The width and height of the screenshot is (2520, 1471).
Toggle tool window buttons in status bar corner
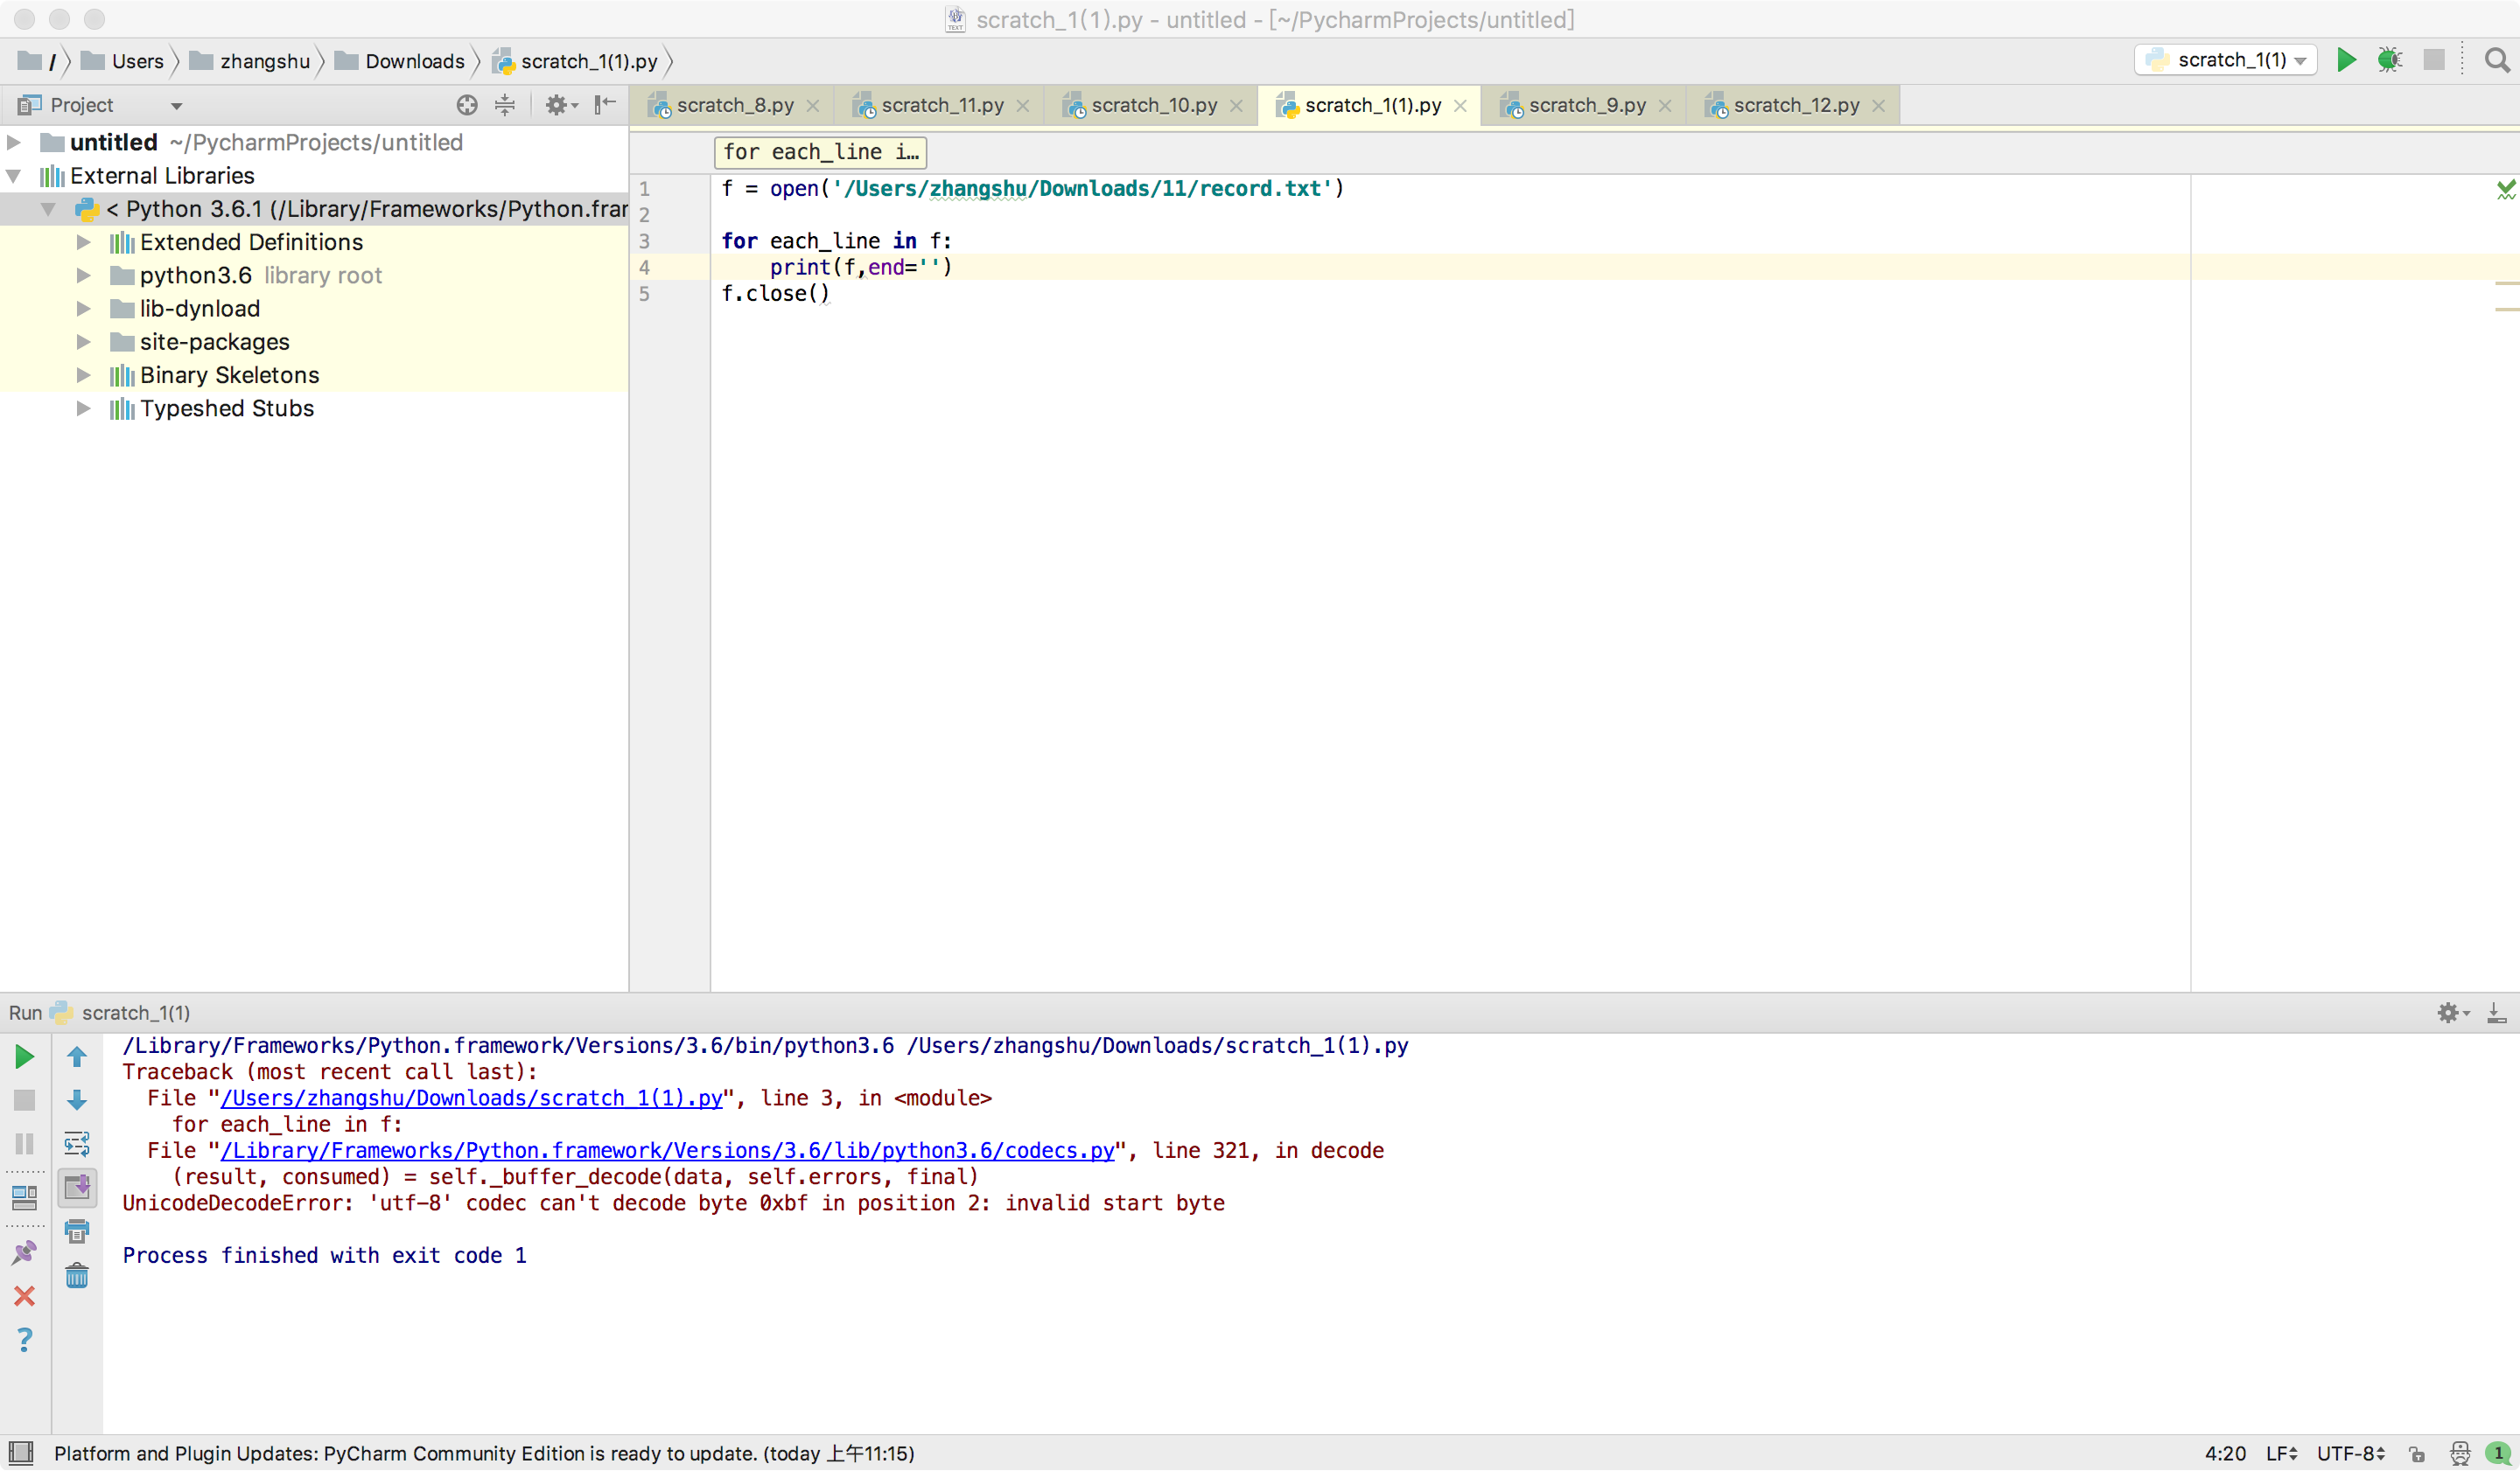click(x=21, y=1453)
